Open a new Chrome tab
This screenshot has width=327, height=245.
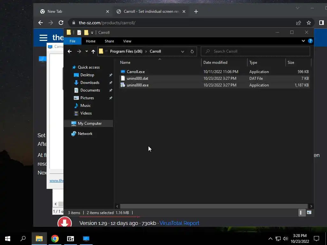[x=196, y=11]
